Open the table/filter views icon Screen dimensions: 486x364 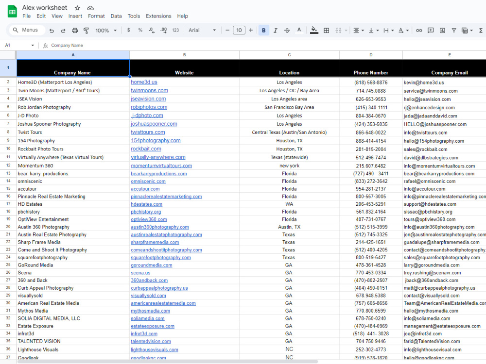(467, 30)
